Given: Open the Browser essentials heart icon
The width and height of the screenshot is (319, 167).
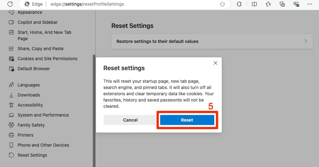Looking at the screenshot, I should 296,4.
